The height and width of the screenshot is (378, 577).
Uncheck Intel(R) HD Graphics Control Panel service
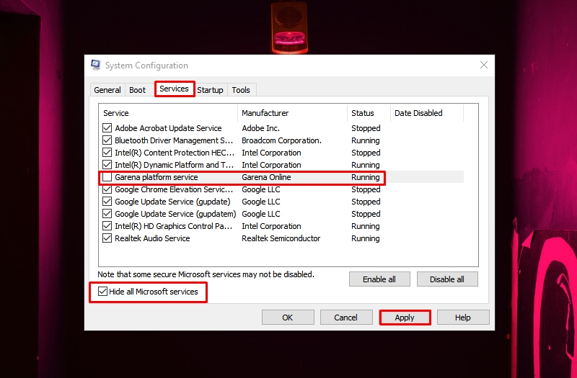(x=107, y=226)
